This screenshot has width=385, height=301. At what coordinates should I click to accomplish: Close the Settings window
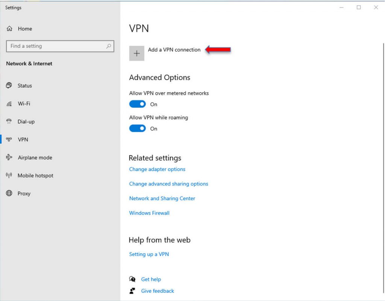click(376, 8)
